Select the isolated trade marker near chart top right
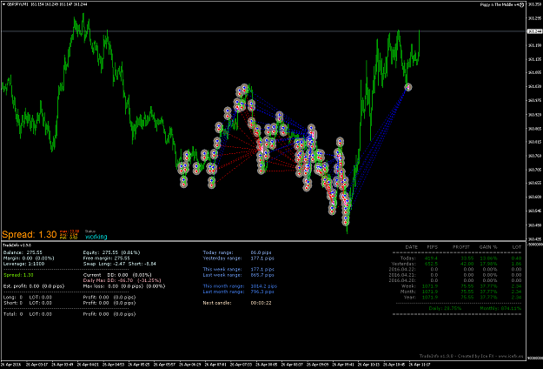The width and height of the screenshot is (543, 369). coord(408,87)
